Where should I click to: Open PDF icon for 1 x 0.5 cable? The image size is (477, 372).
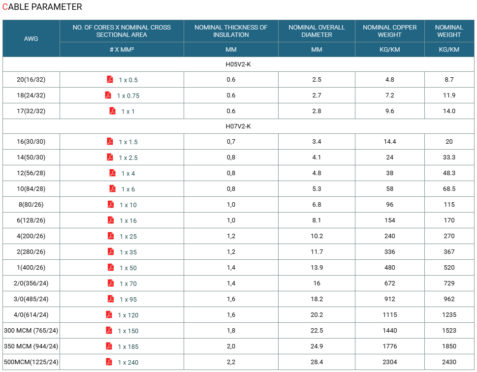click(110, 79)
